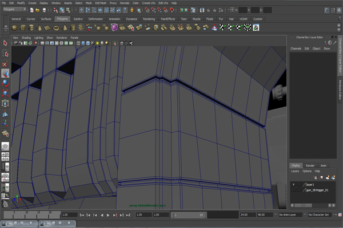Open the Normals menu

point(125,3)
